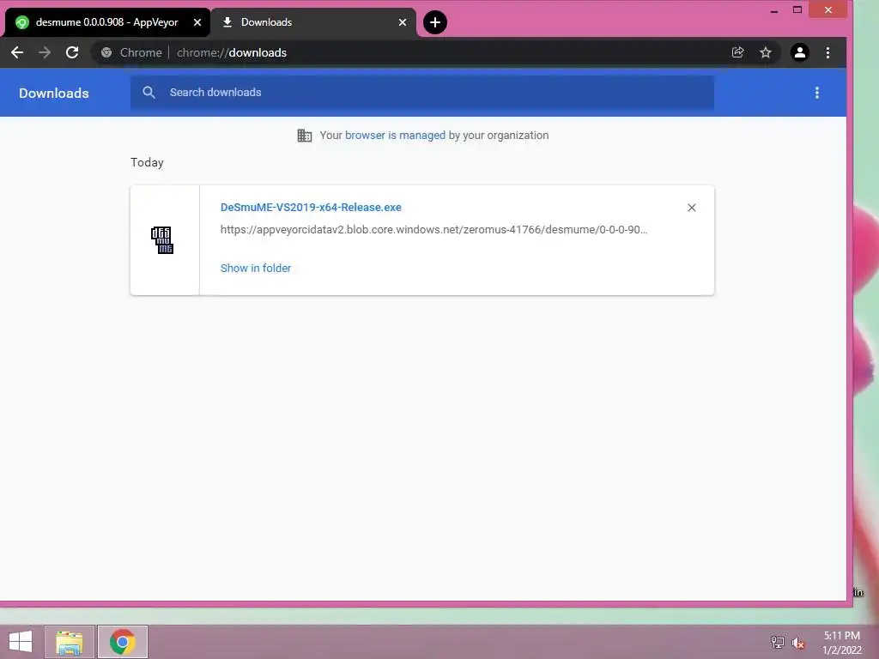Click the address bar URL chrome://downloads
Screen dimensions: 879x659
tap(232, 52)
